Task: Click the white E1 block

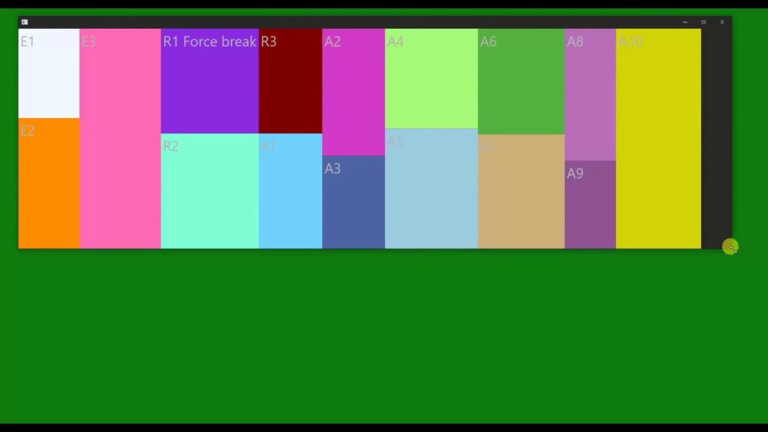Action: coord(49,73)
